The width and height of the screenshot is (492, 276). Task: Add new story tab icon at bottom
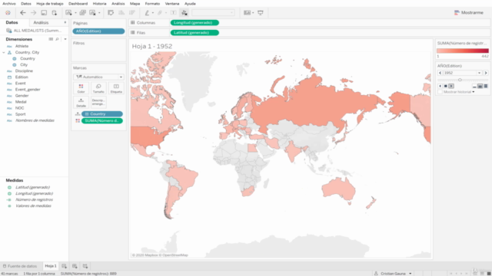pyautogui.click(x=85, y=266)
